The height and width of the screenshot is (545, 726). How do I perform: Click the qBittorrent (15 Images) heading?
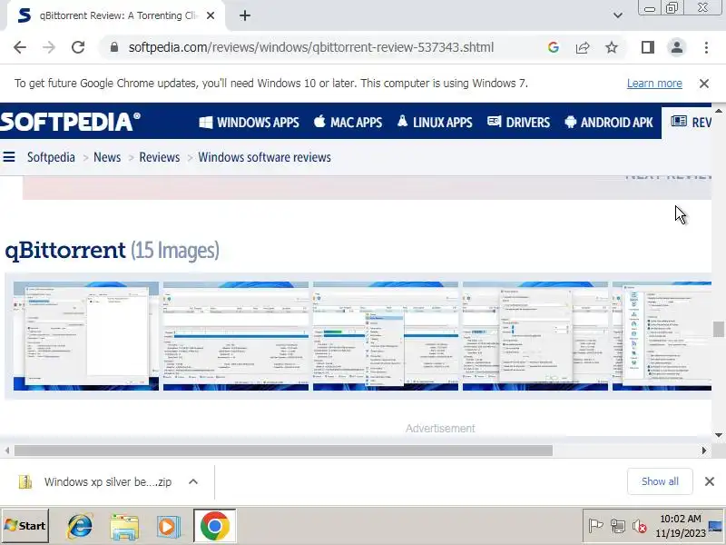112,251
